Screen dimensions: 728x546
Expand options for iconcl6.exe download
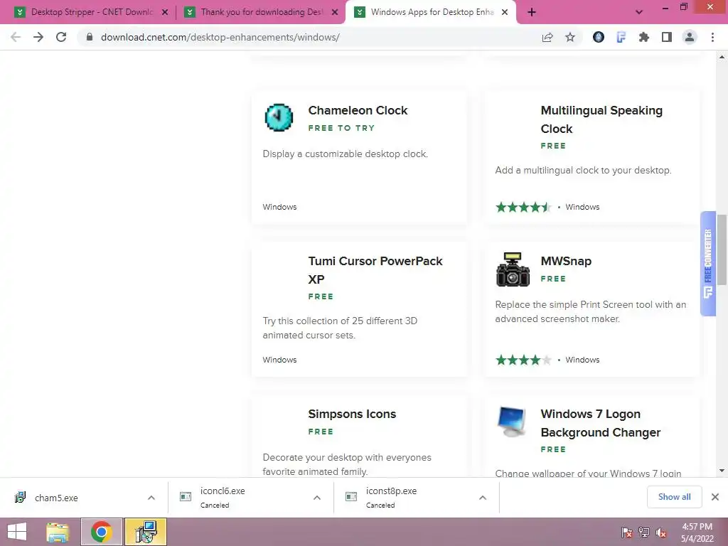(317, 498)
